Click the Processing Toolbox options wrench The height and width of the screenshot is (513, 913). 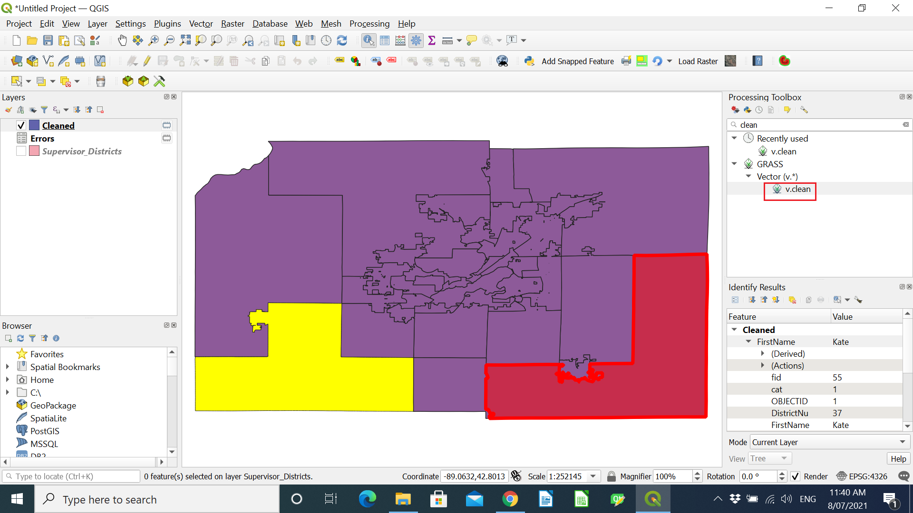pyautogui.click(x=804, y=110)
